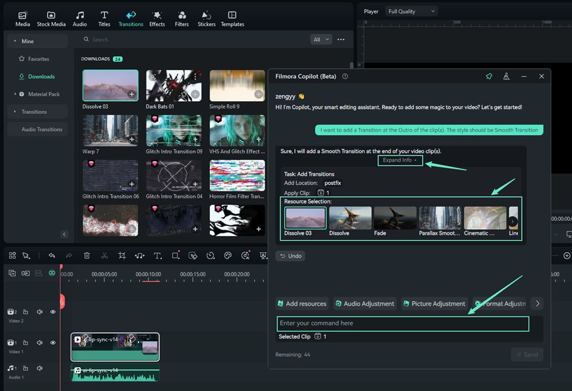
Task: Click the Undo button in Copilot
Action: pos(291,256)
